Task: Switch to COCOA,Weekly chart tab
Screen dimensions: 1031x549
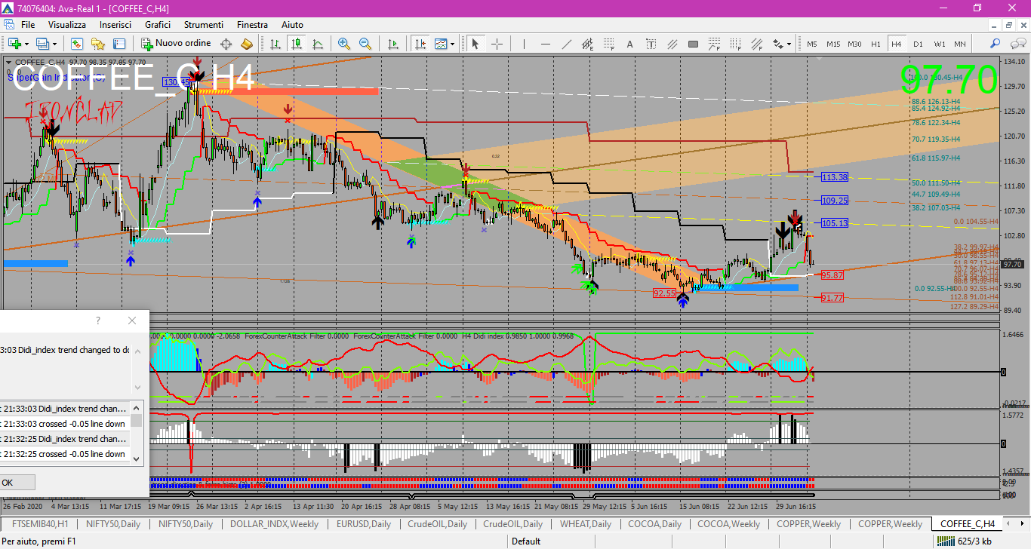Action: (728, 523)
